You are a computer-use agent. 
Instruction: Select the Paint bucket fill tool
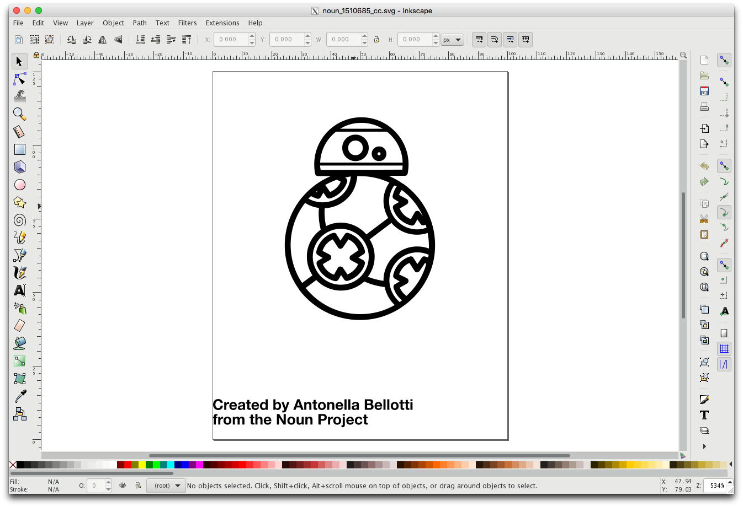(x=19, y=343)
